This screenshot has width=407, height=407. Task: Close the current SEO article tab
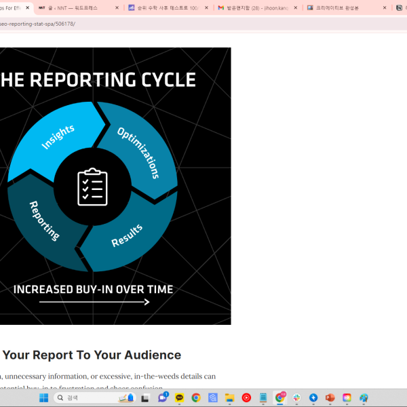click(x=28, y=8)
